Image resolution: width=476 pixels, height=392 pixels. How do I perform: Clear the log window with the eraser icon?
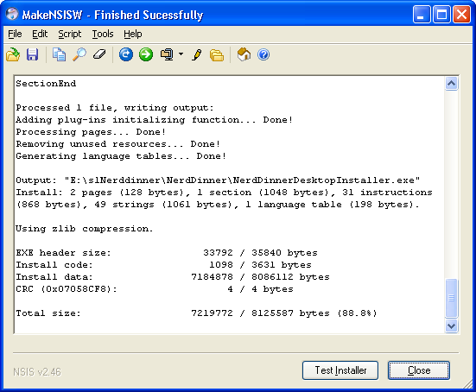pyautogui.click(x=99, y=55)
